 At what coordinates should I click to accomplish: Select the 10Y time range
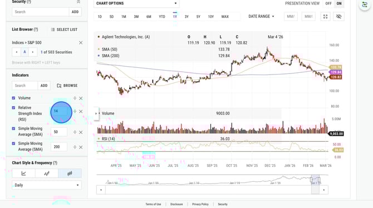click(211, 17)
